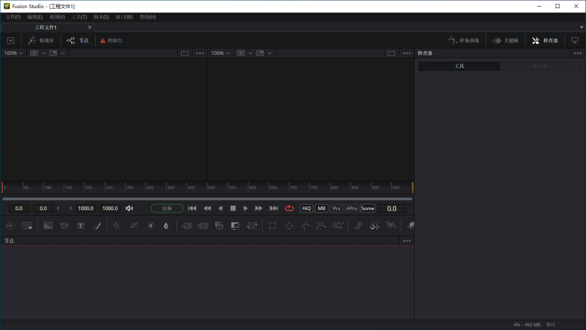Expand the tab list arrow at far right
This screenshot has height=330, width=586.
click(x=582, y=27)
